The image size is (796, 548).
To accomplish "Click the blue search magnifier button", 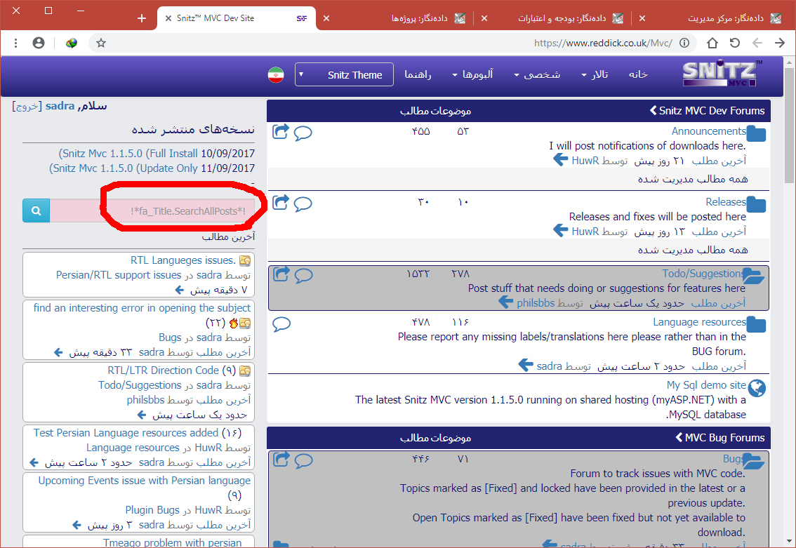I will 36,210.
